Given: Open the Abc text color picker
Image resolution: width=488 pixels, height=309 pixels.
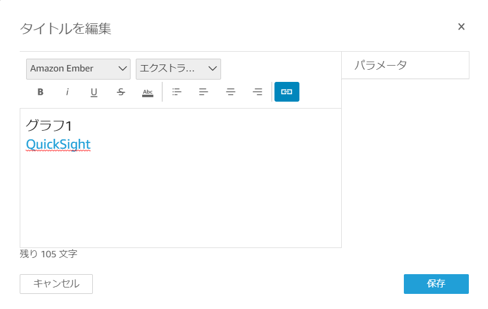Looking at the screenshot, I should point(148,92).
